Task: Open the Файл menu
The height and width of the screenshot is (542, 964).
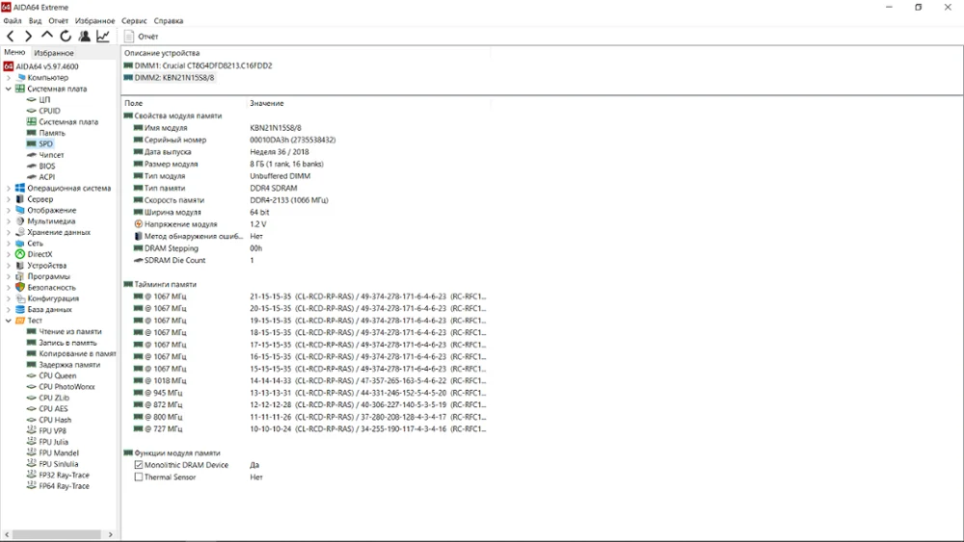Action: (x=13, y=21)
